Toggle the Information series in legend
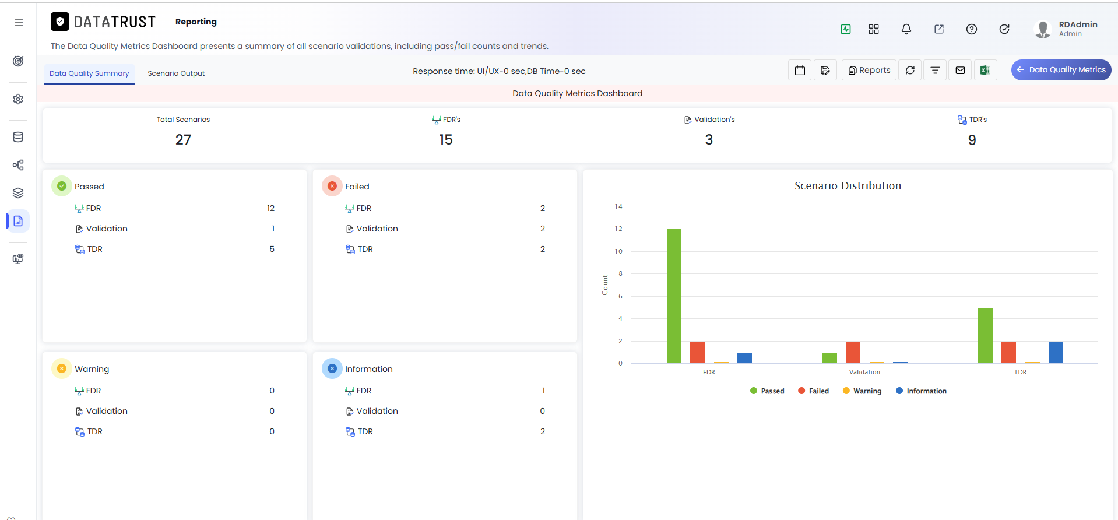Image resolution: width=1118 pixels, height=520 pixels. [921, 391]
